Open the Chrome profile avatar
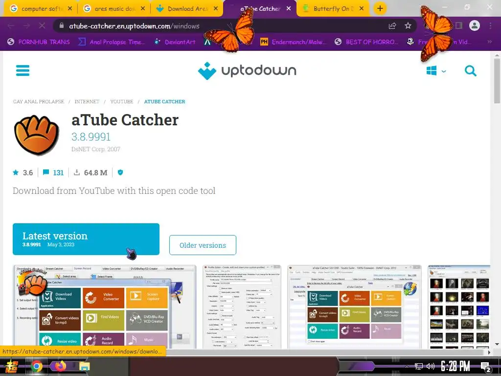 coord(475,25)
